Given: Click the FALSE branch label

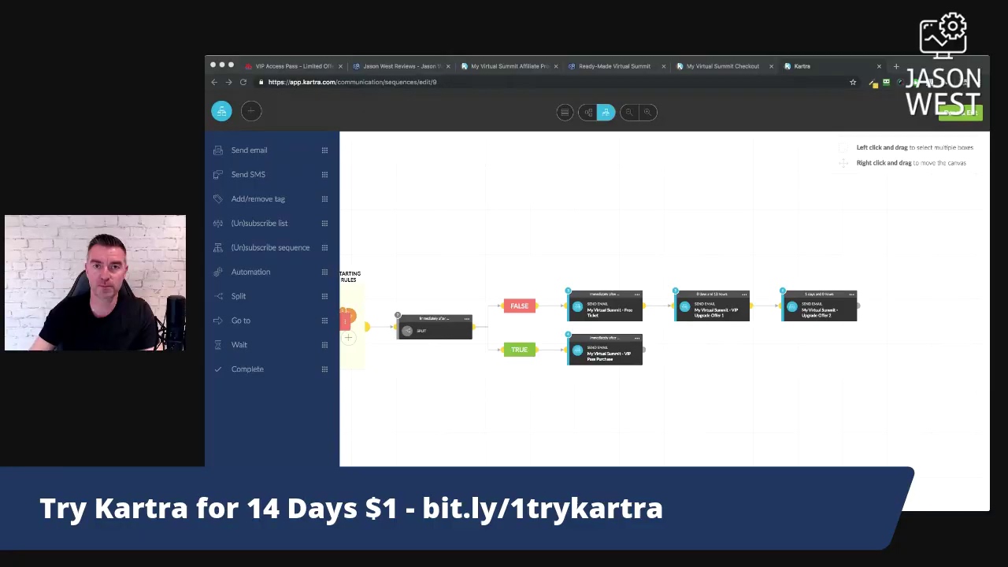Looking at the screenshot, I should [519, 306].
